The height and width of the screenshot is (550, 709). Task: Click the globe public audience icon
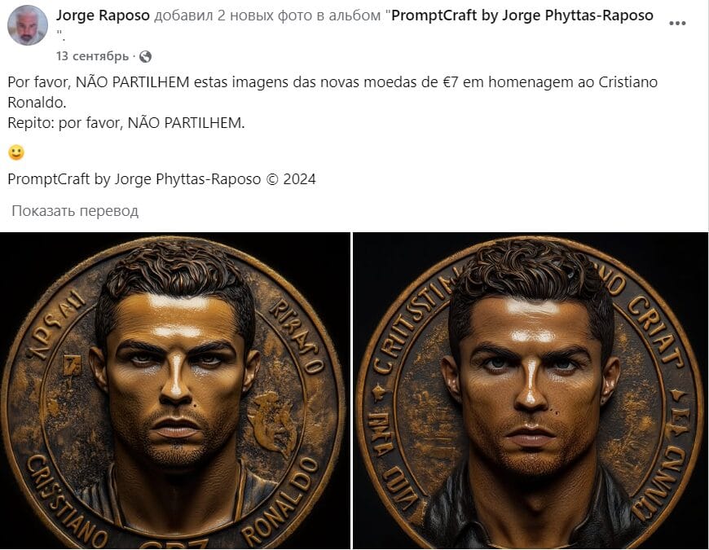tap(146, 56)
